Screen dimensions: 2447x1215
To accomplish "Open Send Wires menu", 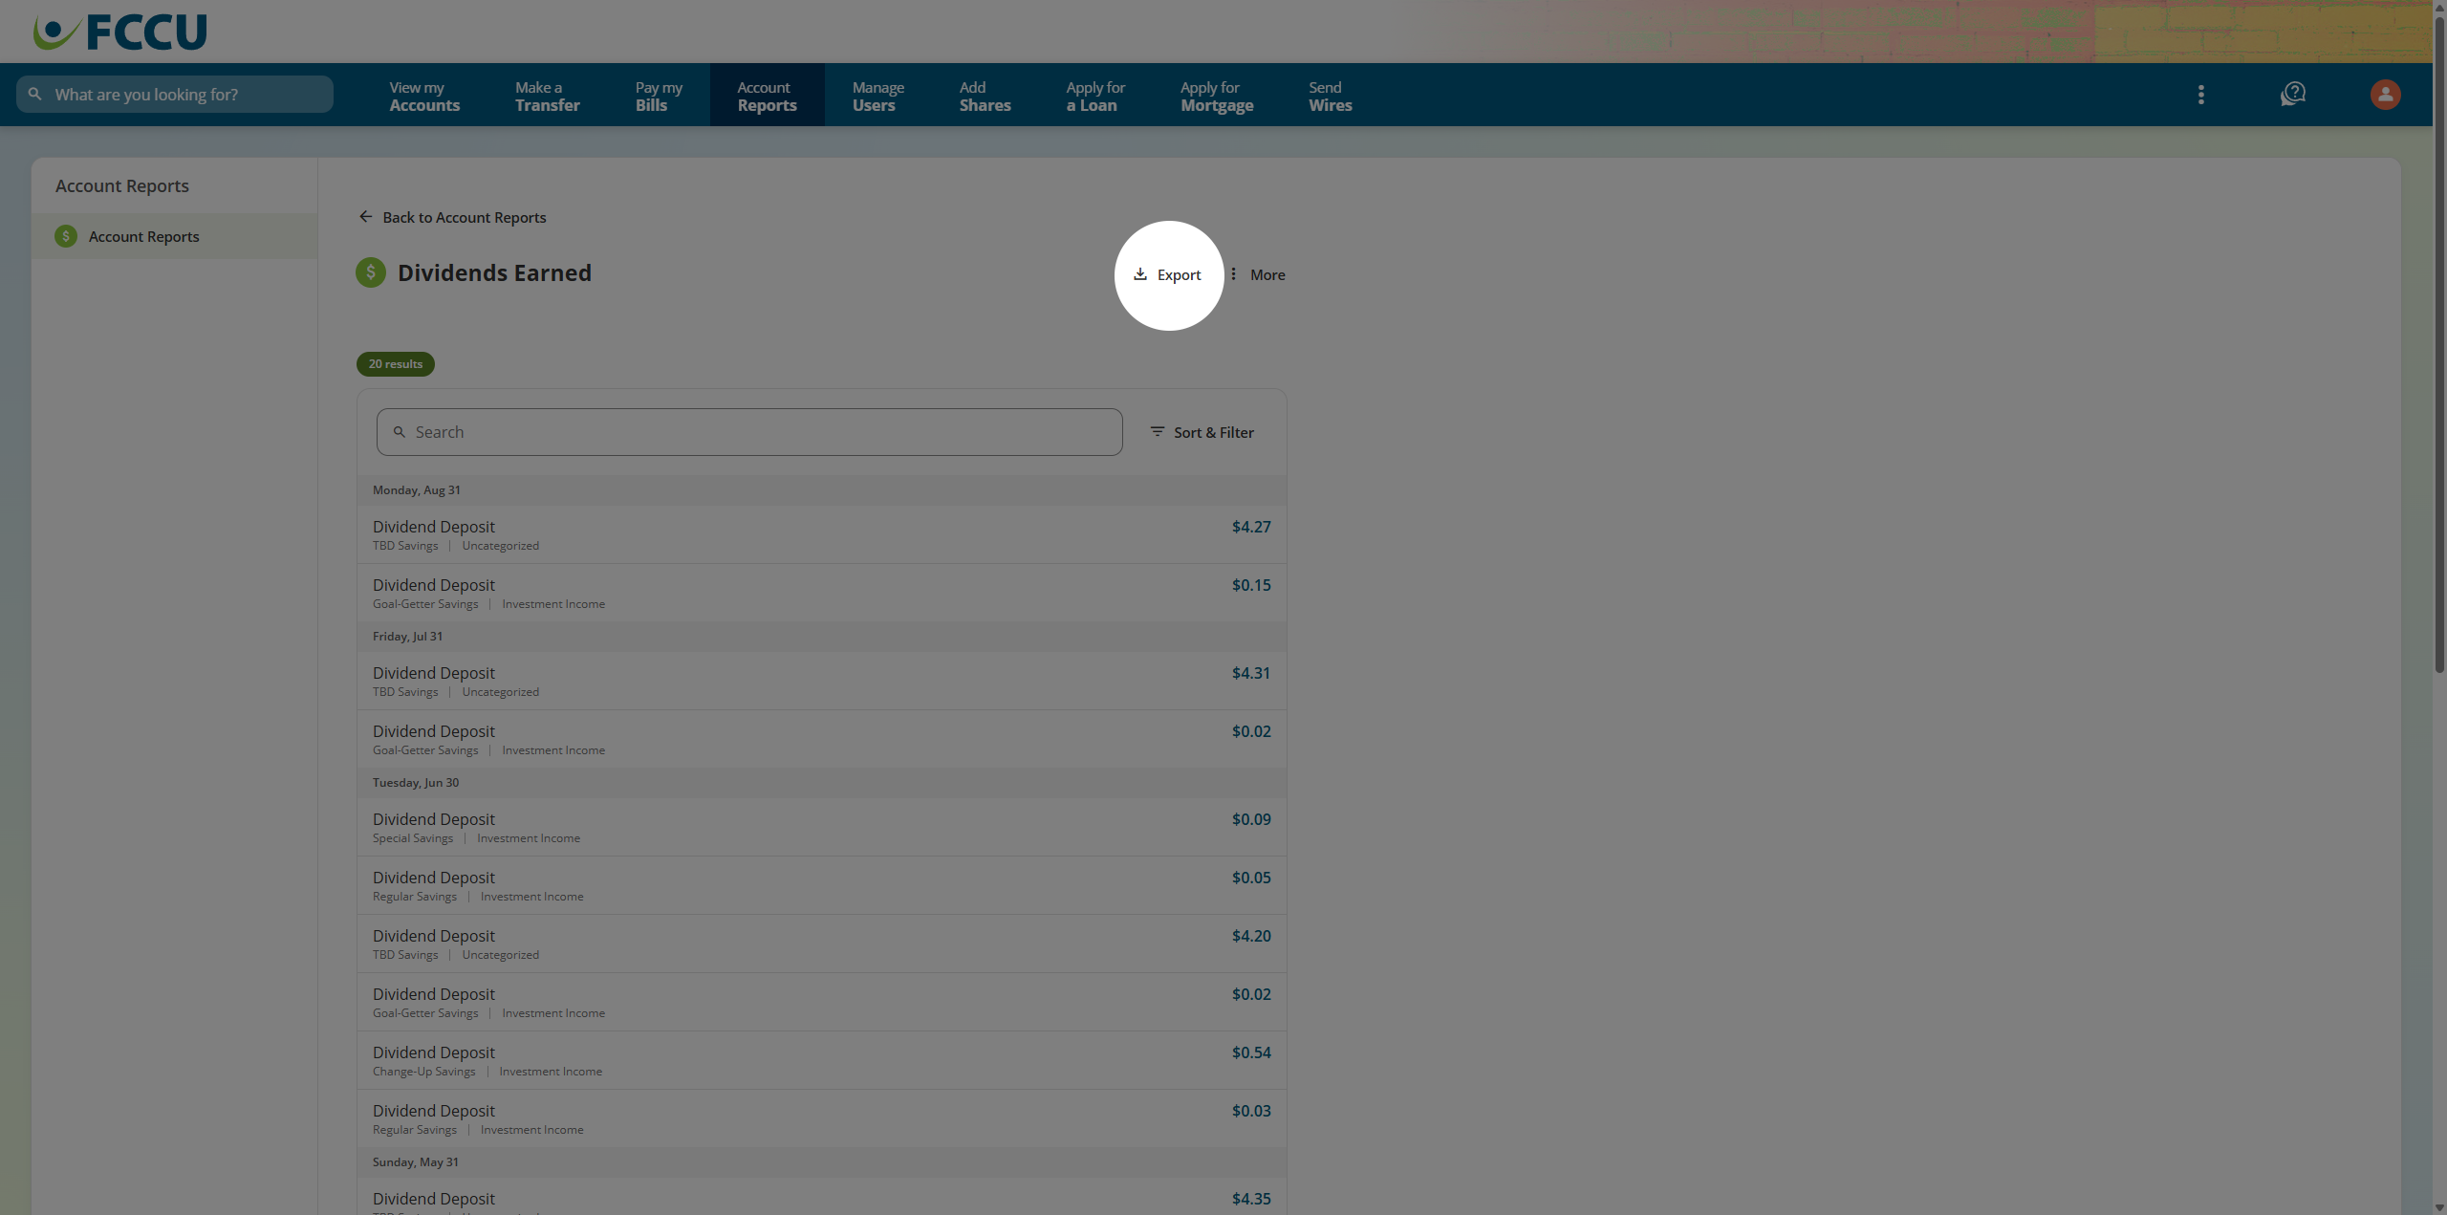I will pos(1330,96).
